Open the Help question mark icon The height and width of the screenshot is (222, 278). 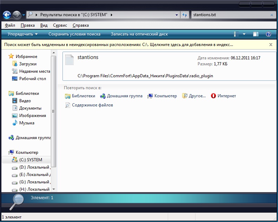click(269, 34)
